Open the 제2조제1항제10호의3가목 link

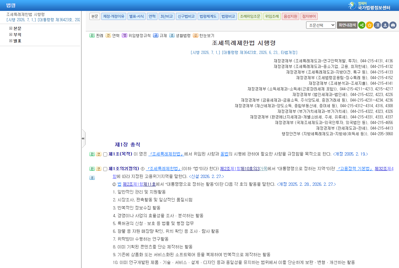(244, 169)
